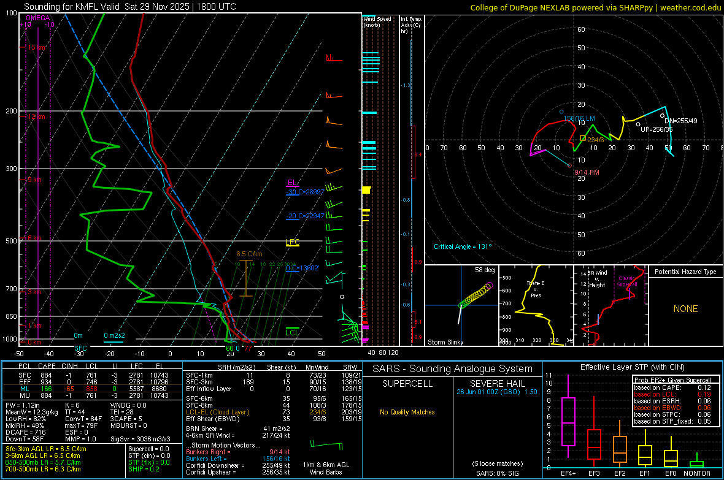Click the '-30 C=26997' height label
724x480 pixels.
[305, 192]
